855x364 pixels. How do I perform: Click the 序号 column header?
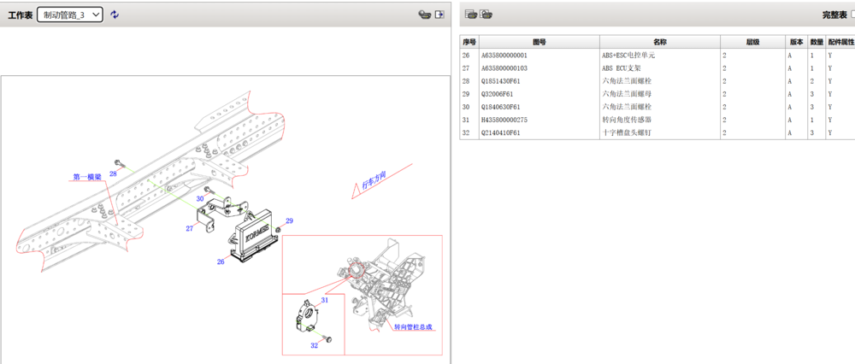(469, 42)
